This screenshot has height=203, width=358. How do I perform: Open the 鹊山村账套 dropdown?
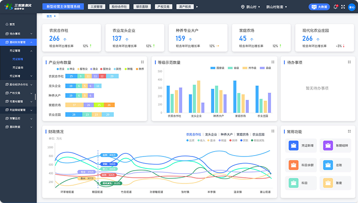(277, 7)
